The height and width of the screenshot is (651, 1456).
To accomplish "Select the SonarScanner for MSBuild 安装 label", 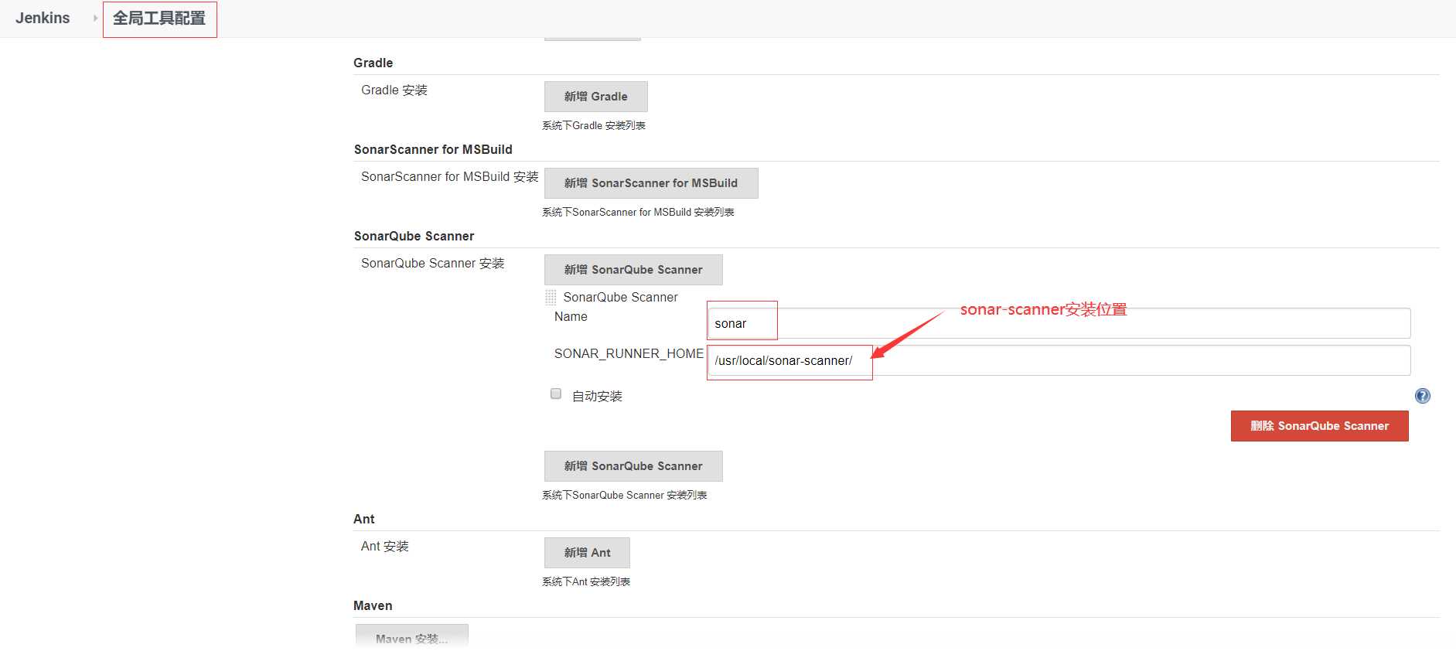I will coord(450,176).
